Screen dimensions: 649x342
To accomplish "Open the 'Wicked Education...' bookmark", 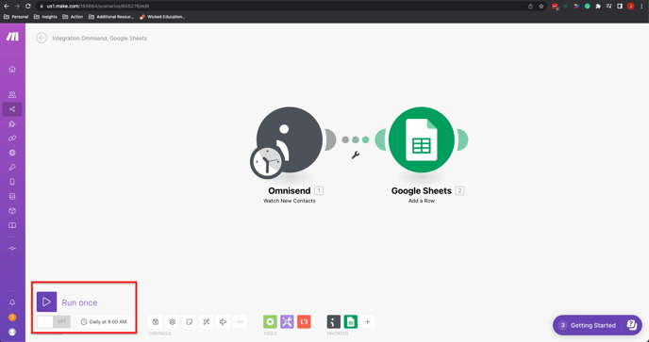I will point(162,17).
